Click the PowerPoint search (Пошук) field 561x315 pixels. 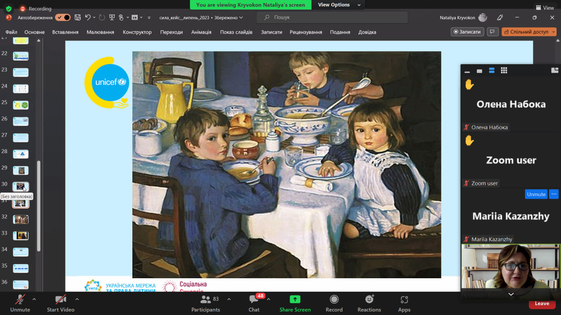pos(332,17)
